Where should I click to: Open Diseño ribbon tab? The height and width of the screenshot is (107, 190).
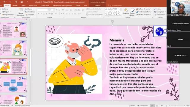point(23,6)
